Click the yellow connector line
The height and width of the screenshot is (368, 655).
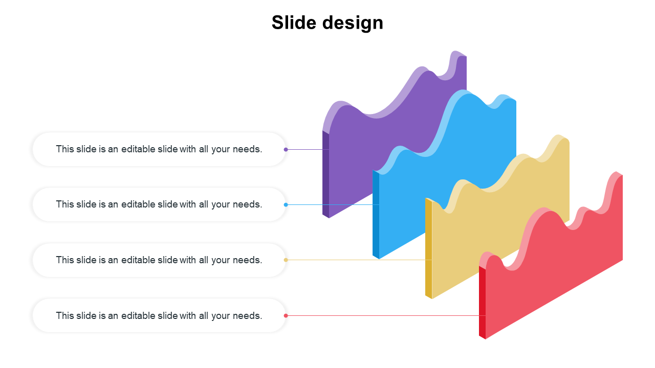[358, 260]
